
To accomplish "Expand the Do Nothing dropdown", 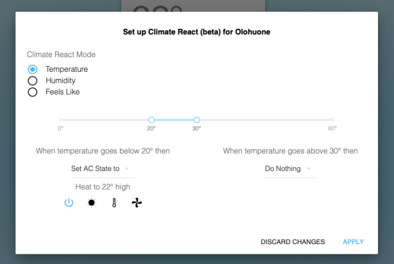I will pyautogui.click(x=290, y=169).
